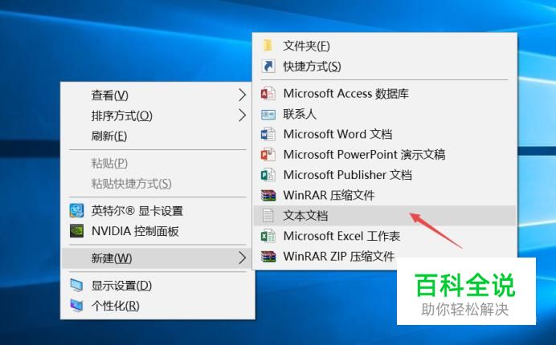Click the WinRAR ZIP archive icon
This screenshot has width=556, height=345.
tap(268, 257)
